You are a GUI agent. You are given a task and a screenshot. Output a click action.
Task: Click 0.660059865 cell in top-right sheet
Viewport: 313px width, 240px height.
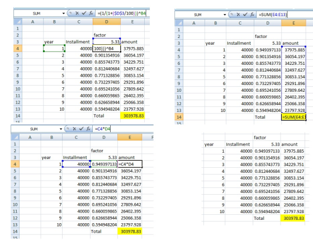coord(268,97)
